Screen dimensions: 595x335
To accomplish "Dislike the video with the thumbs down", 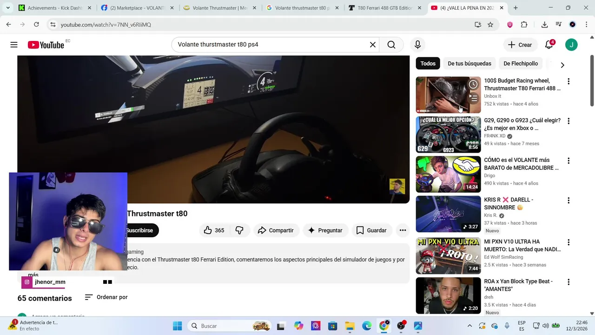I will 239,230.
